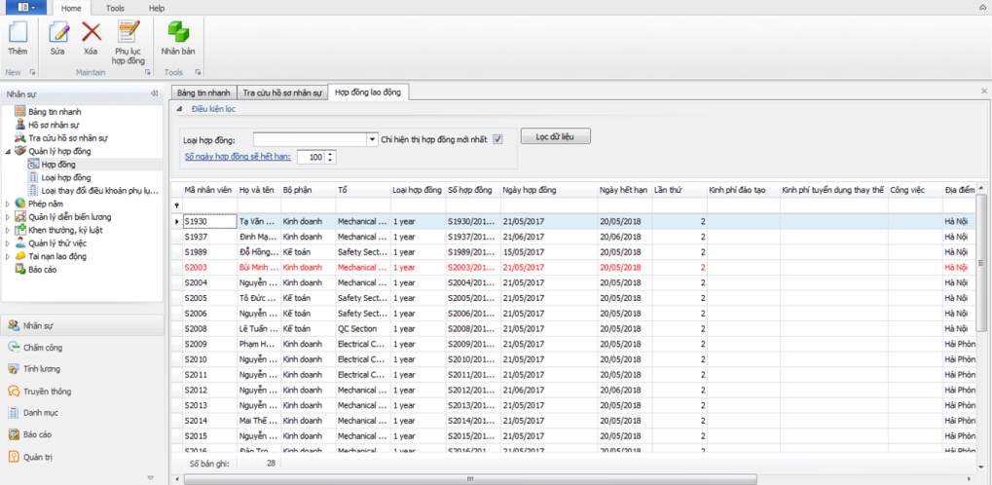Click the grid's vertical scrollbar thumb
992x485 pixels.
(981, 263)
